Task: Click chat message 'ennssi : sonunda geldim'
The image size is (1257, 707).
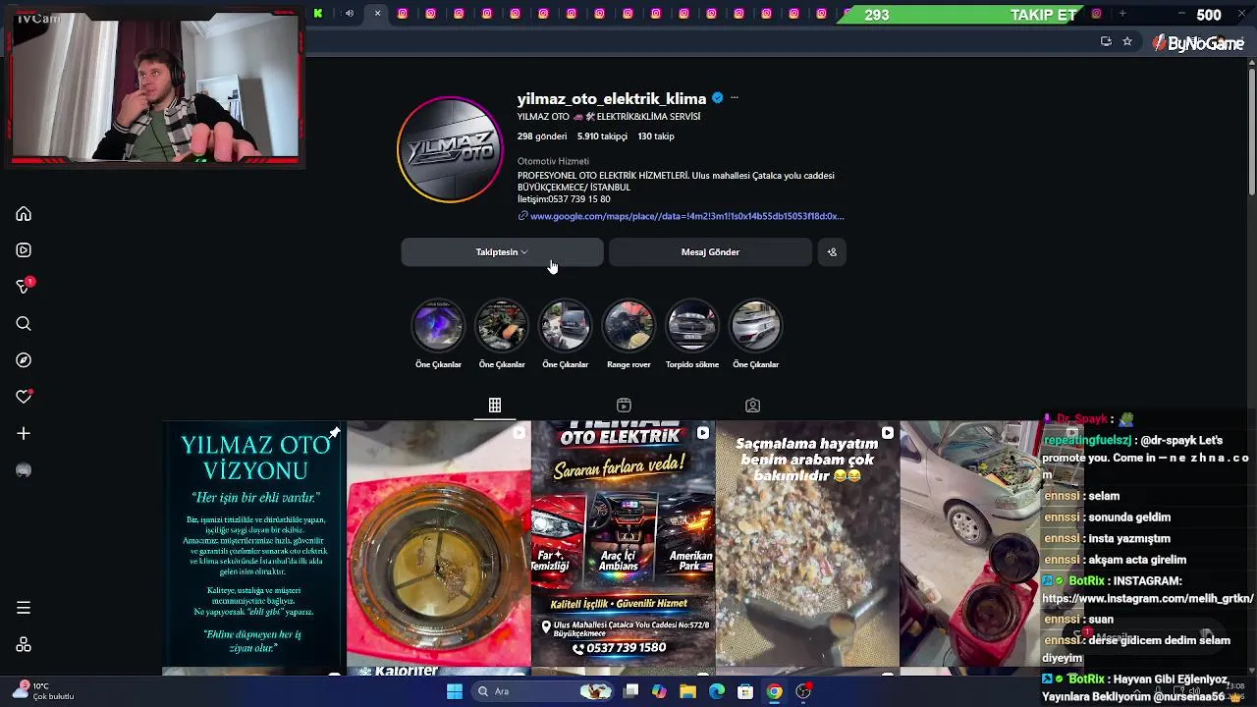Action: 1107,517
